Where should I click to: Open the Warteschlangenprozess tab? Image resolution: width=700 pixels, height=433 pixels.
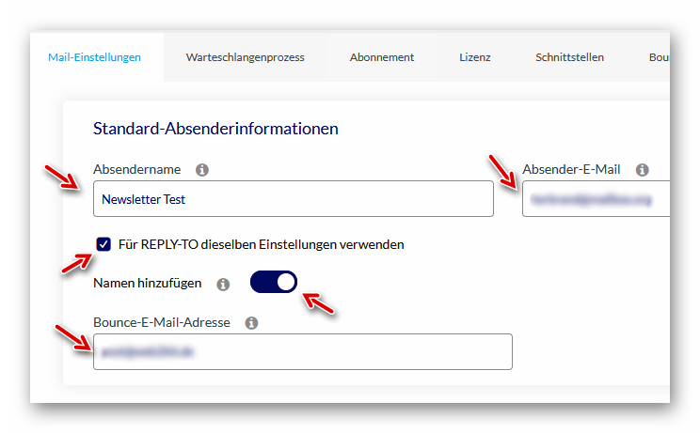(245, 57)
